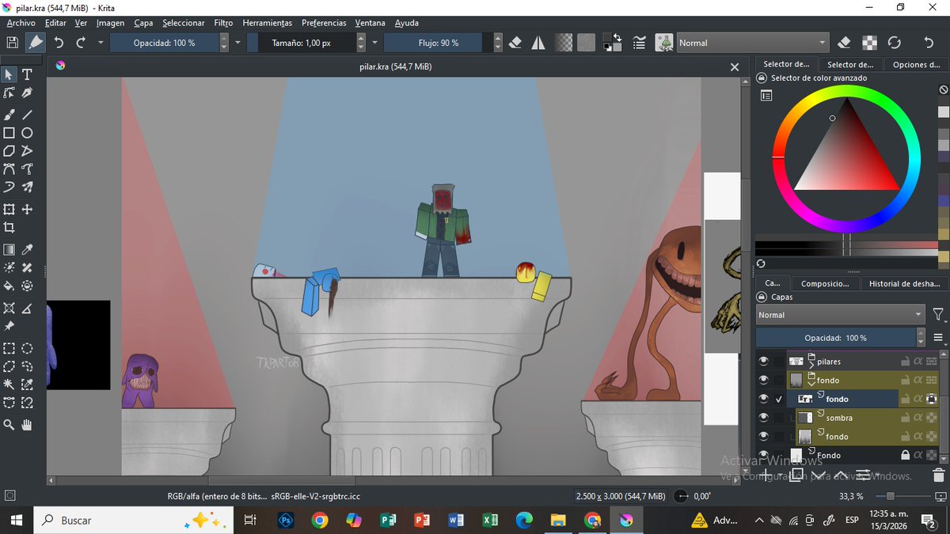The width and height of the screenshot is (950, 534).
Task: Toggle lock on the pilares layer
Action: 905,361
